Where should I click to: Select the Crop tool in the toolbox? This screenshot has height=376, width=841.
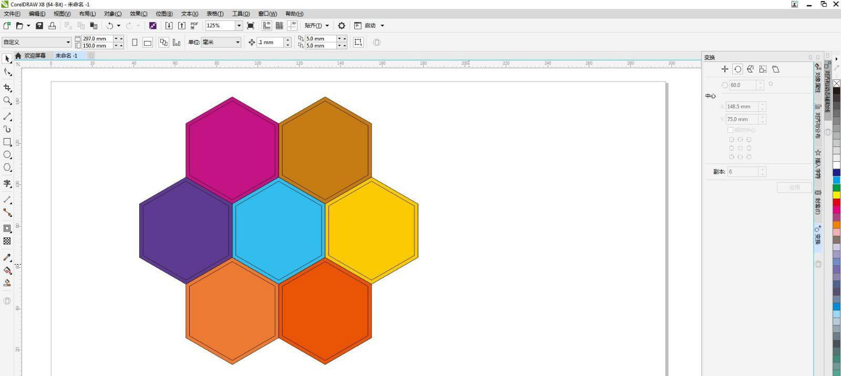point(7,88)
